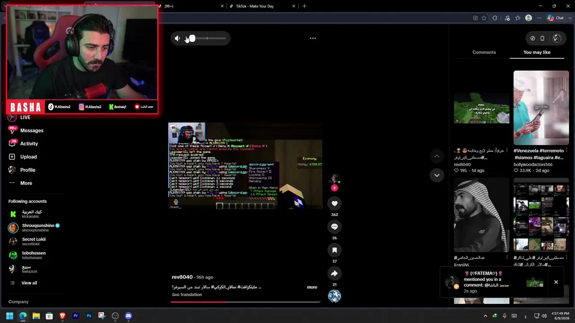Open Adobe Premiere Pro from the taskbar
Viewport: 575px width, 323px height.
coord(75,316)
